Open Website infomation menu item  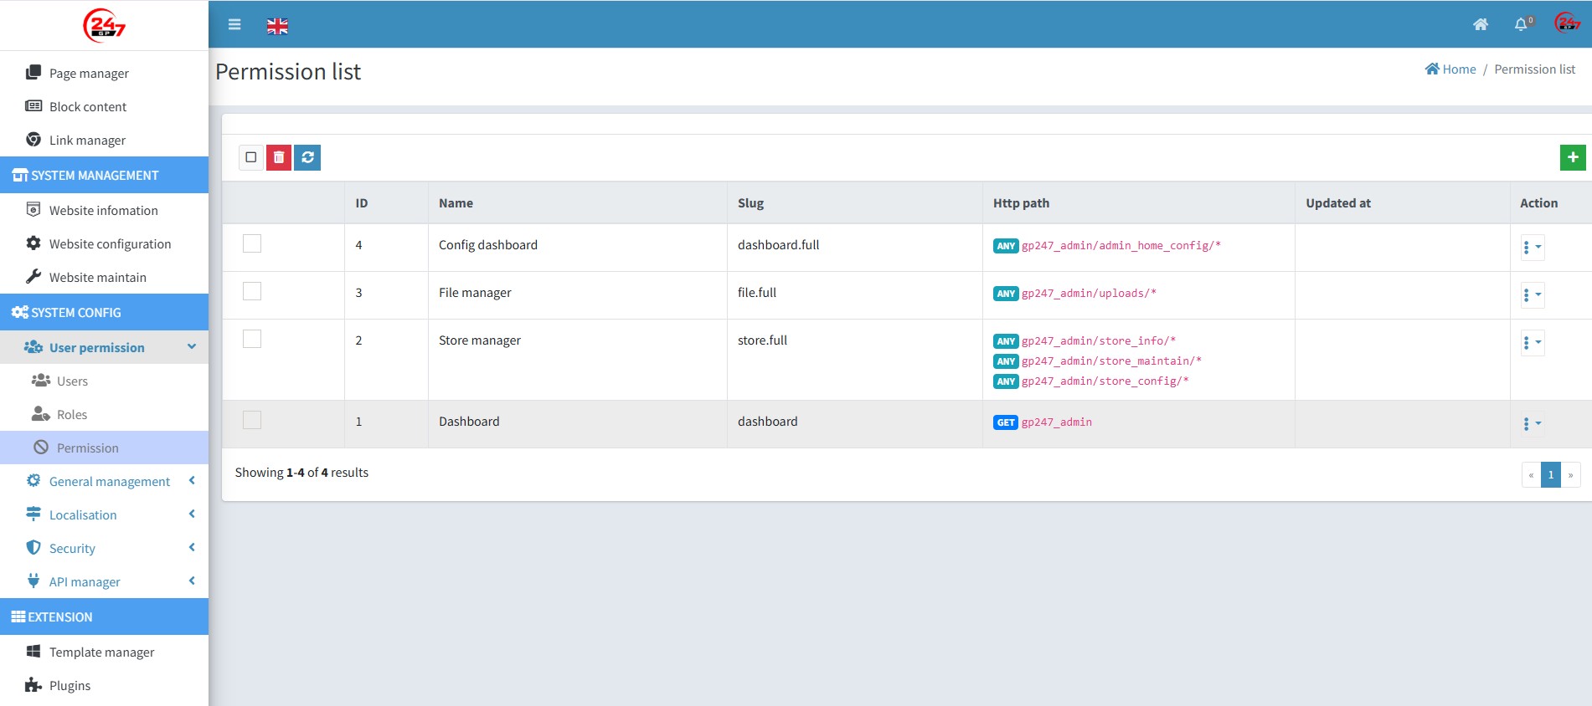pos(104,210)
